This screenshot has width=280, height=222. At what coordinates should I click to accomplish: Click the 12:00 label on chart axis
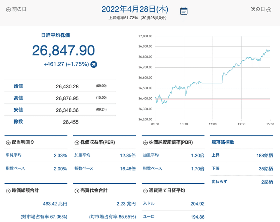(213, 124)
